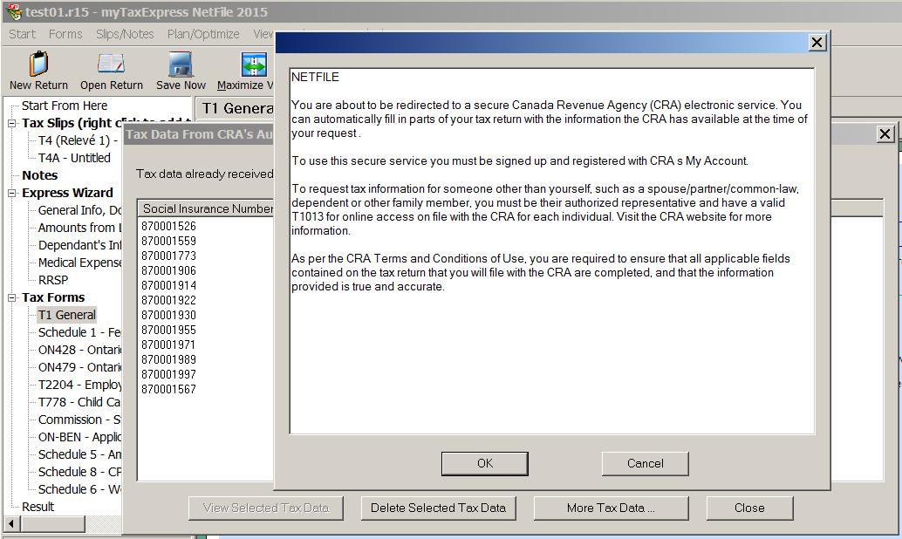Select Schedule 6 form in tree
Screen dimensions: 902x539
[79, 489]
